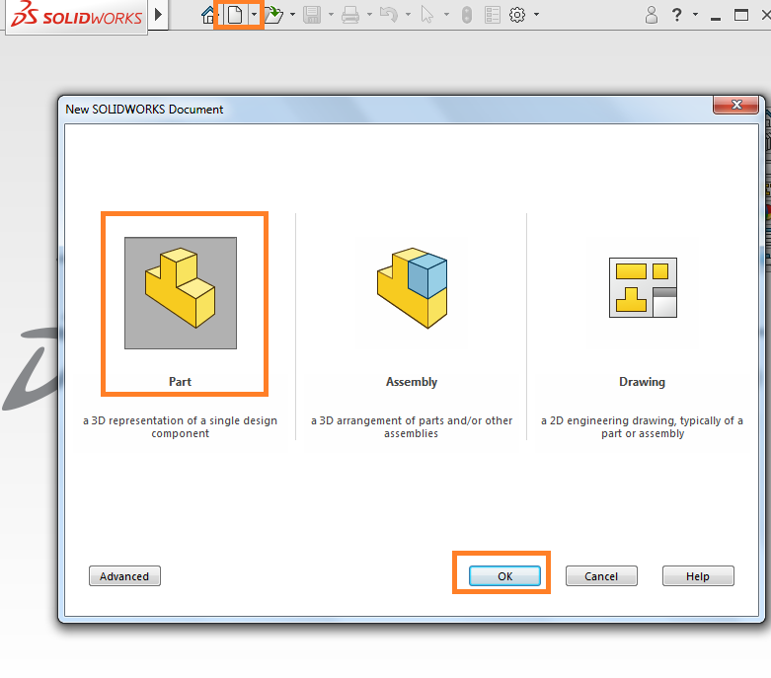Expand the SOLIDWORKS menu arrow next to logo
The width and height of the screenshot is (771, 678).
[x=158, y=14]
